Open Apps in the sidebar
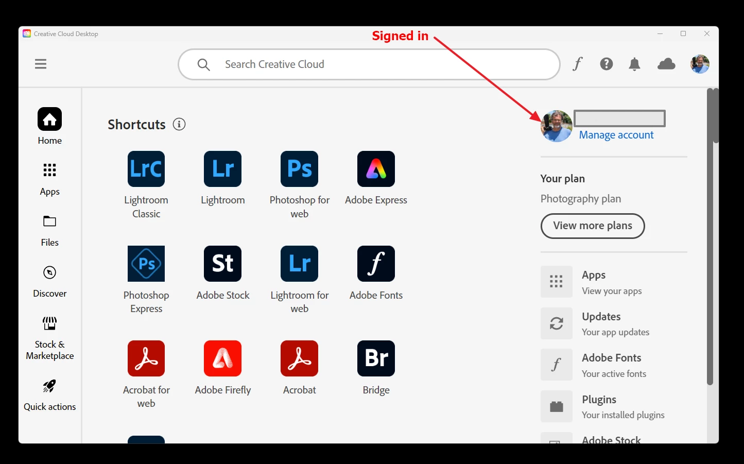744x464 pixels. tap(50, 179)
